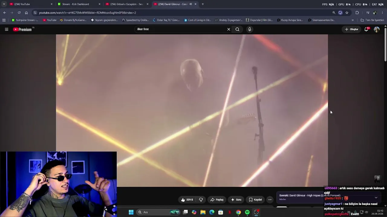
Task: Open the Windows Start menu
Action: click(x=131, y=212)
